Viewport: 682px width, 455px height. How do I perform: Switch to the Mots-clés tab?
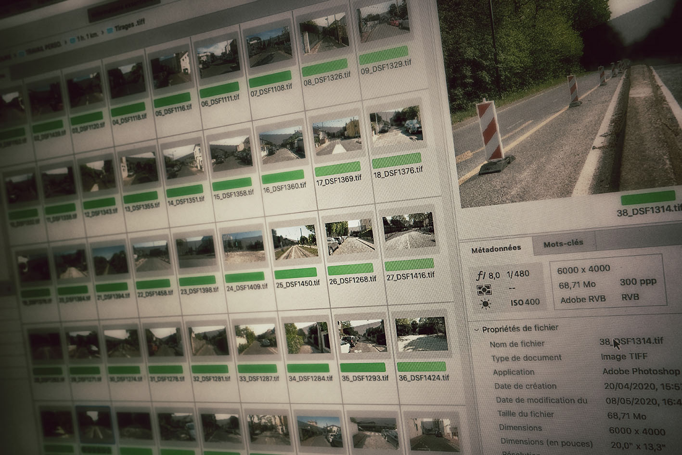point(563,244)
